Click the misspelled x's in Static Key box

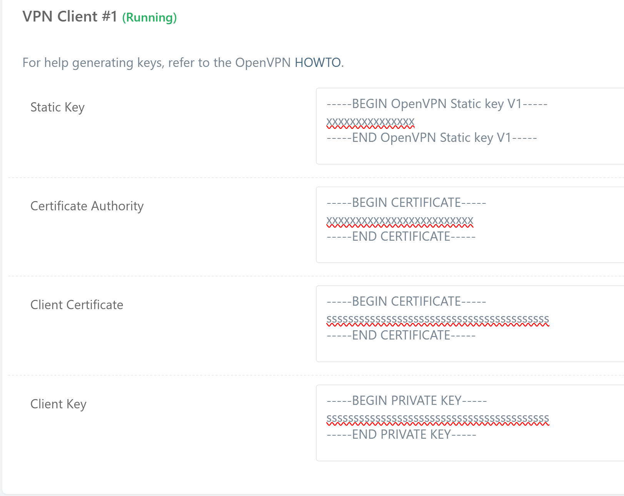tap(370, 122)
